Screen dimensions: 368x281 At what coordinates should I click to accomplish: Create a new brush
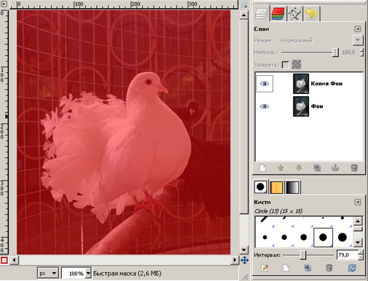pos(286,268)
